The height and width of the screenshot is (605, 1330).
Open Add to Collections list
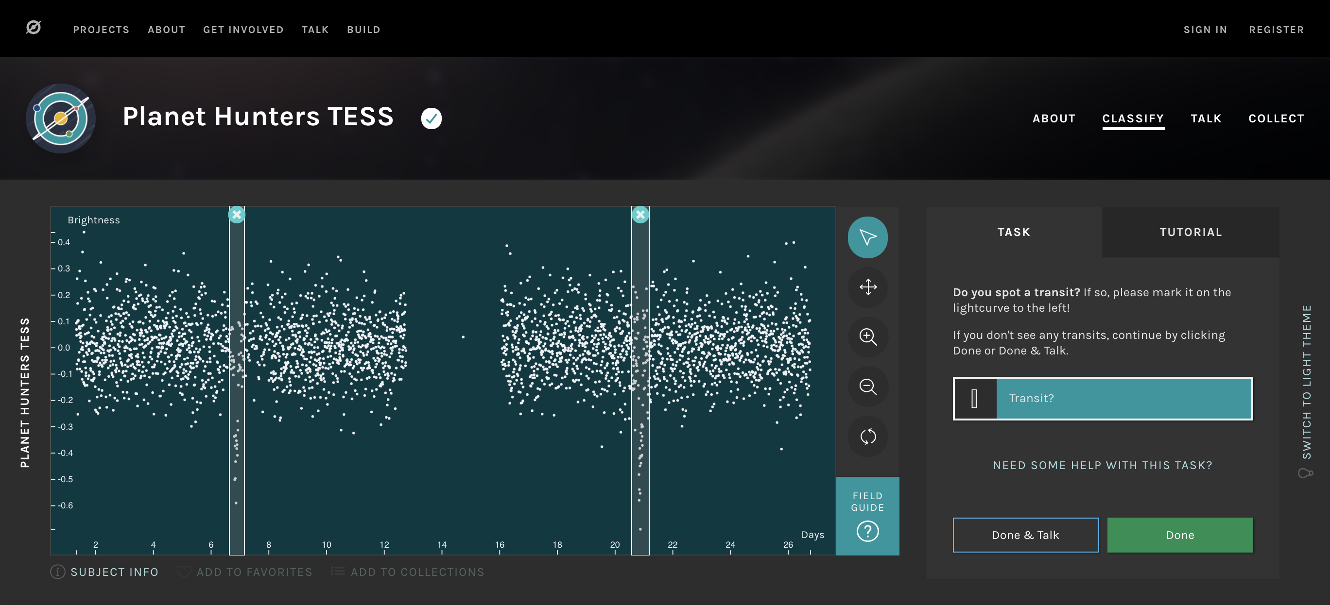pos(407,571)
